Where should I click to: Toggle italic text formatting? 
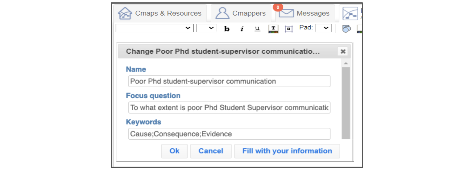pyautogui.click(x=242, y=28)
